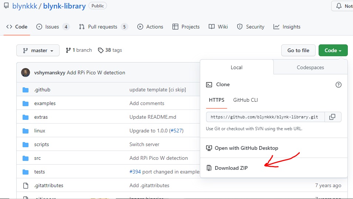353x199 pixels.
Task: Open the Actions tab
Action: (x=150, y=27)
